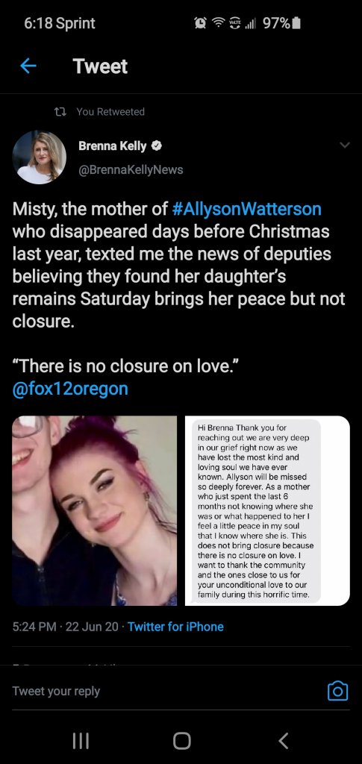Open the @BrennaKellyNews handle
Viewport: 362px width, 764px height.
pos(131,169)
